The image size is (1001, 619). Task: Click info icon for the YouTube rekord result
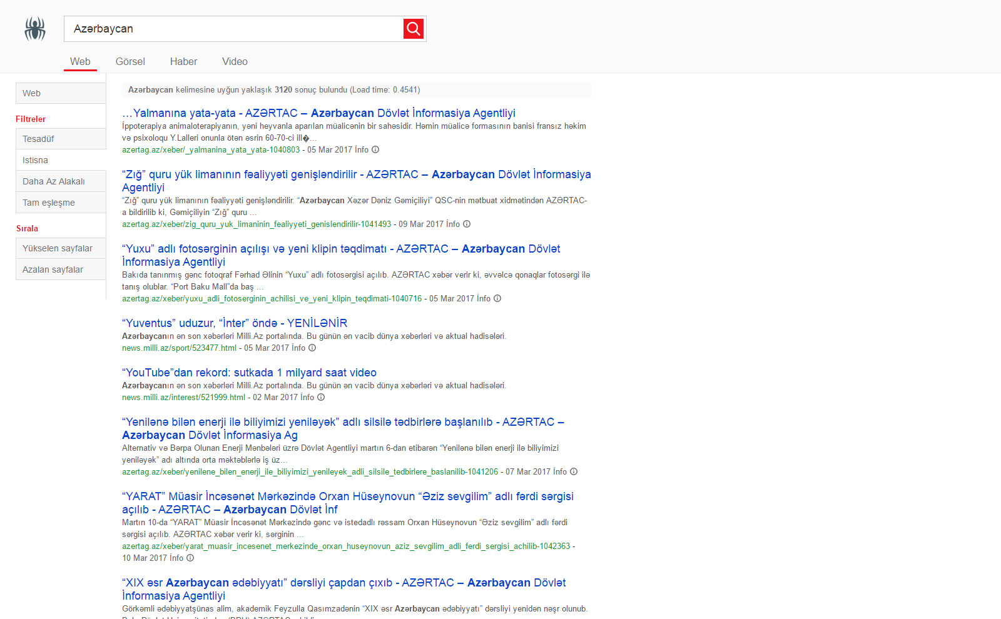(x=321, y=398)
